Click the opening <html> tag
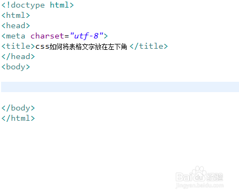Screen dimensions: 239x195 point(16,15)
